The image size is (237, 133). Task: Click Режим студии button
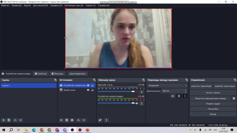coord(213,103)
